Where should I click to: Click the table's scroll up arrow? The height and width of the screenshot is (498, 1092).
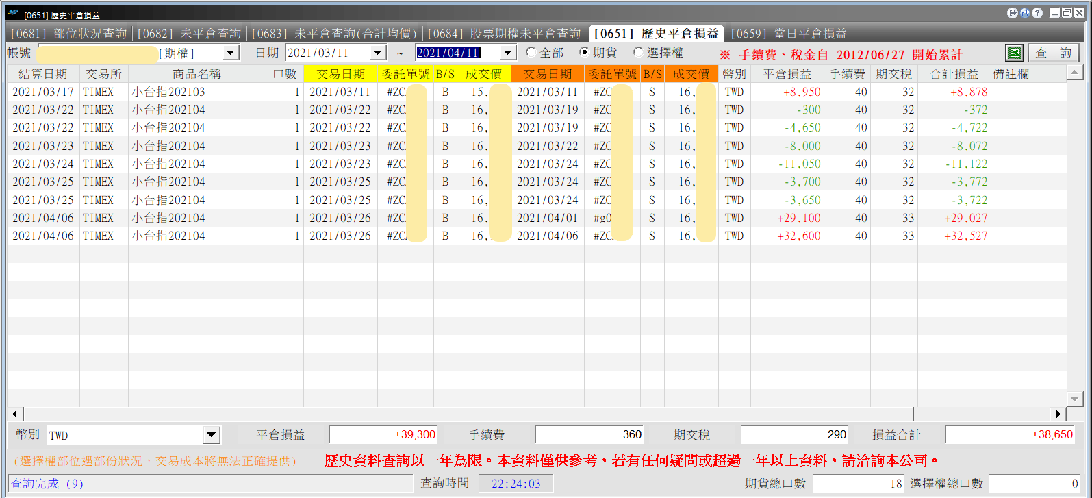1074,73
